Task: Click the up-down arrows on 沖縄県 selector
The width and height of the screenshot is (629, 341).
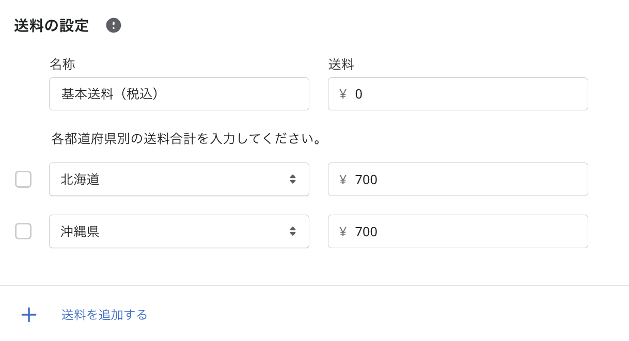Action: (x=293, y=231)
